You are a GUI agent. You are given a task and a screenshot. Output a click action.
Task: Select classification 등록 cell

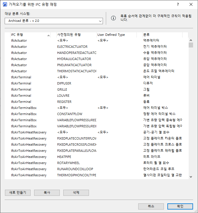pyautogui.click(x=146, y=102)
